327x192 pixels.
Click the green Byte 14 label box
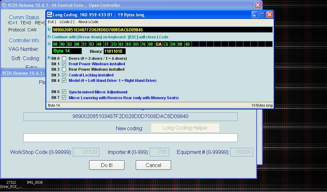[x=67, y=51]
